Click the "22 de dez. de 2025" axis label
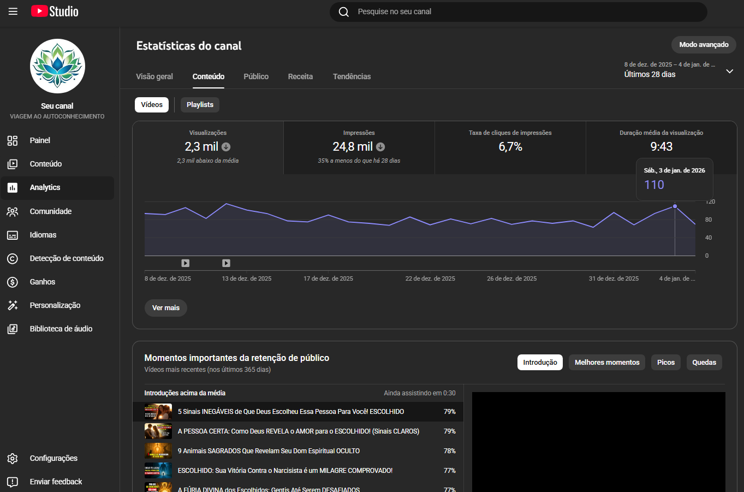744x492 pixels. click(430, 278)
